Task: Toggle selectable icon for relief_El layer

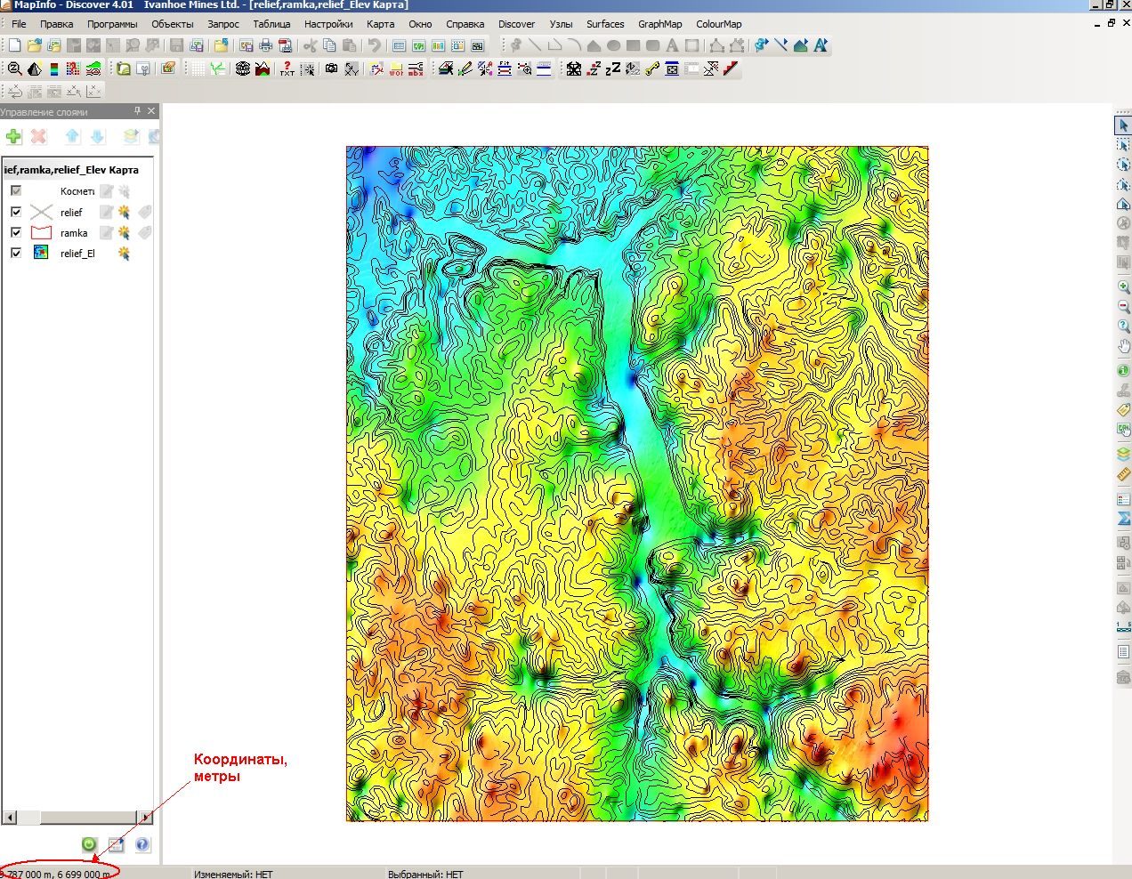Action: tap(124, 253)
